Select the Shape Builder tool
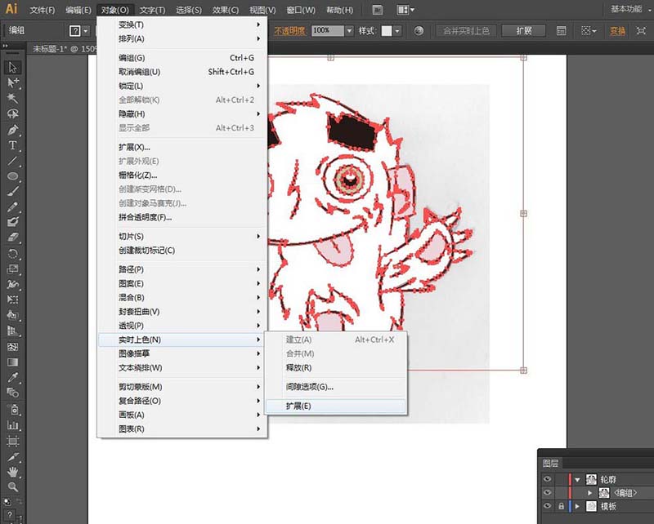 point(12,315)
